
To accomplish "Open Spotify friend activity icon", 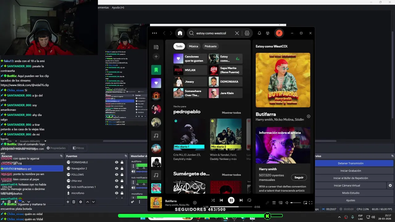I will (268, 33).
